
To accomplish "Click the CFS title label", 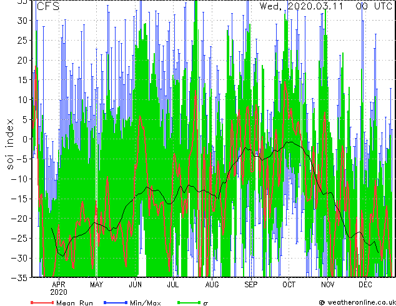I will tap(48, 6).
